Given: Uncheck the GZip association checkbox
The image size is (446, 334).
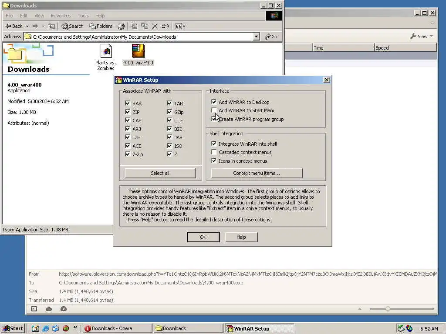Looking at the screenshot, I should click(169, 112).
